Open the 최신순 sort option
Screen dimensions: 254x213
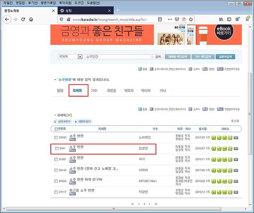pyautogui.click(x=235, y=121)
